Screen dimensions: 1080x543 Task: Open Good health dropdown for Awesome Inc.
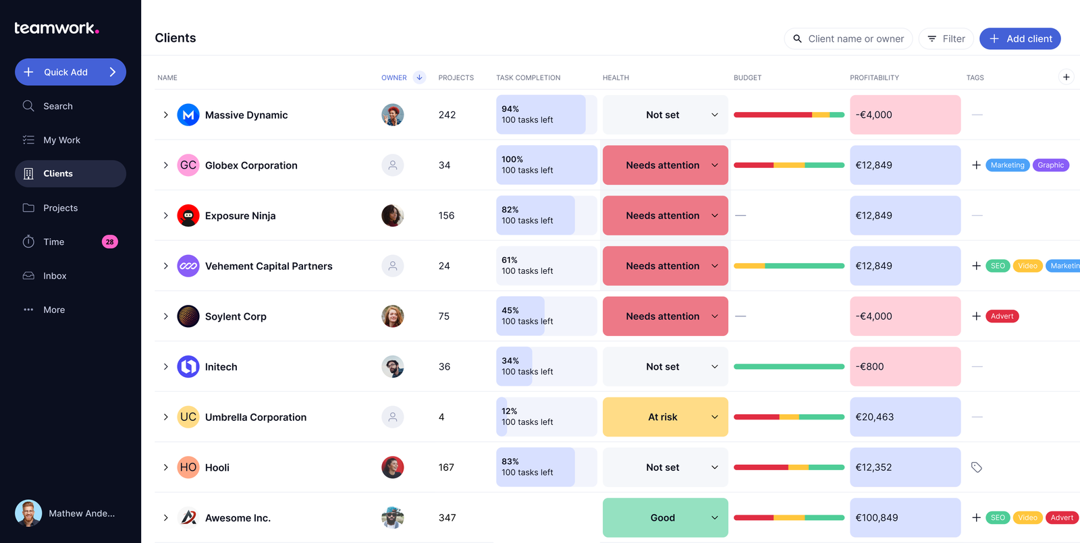point(666,518)
